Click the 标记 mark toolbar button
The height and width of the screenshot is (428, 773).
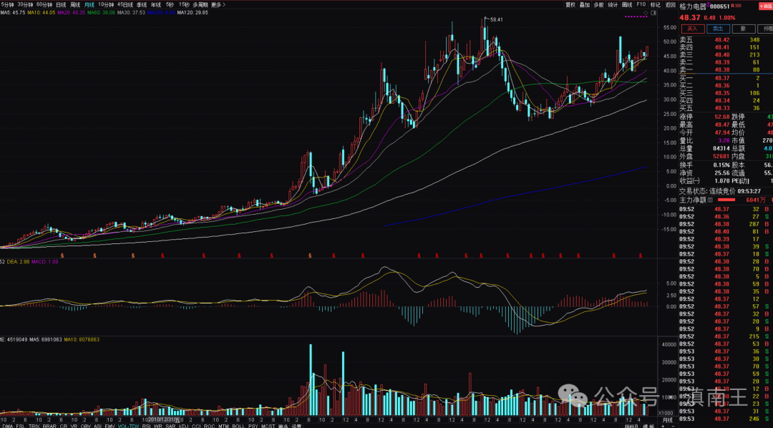point(655,4)
